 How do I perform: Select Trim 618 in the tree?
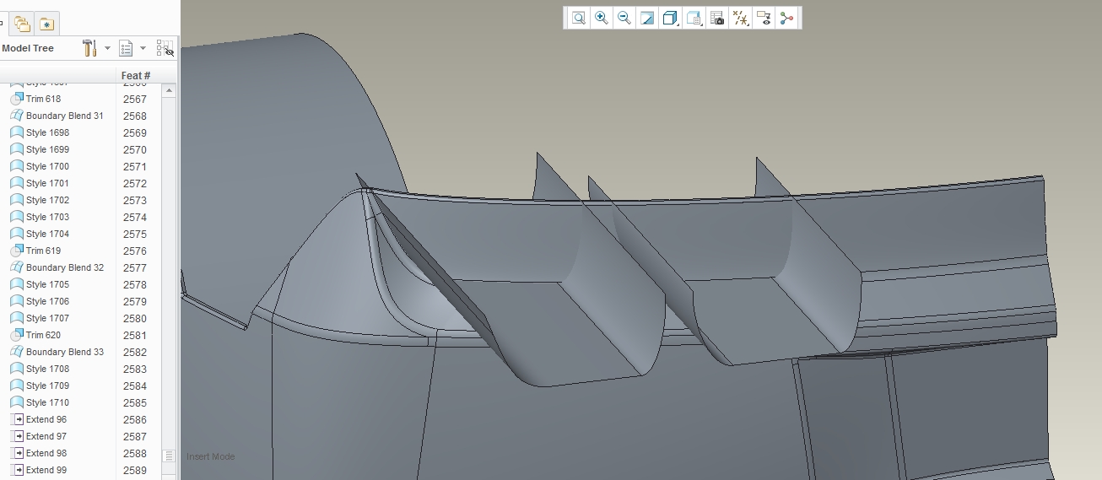click(43, 99)
